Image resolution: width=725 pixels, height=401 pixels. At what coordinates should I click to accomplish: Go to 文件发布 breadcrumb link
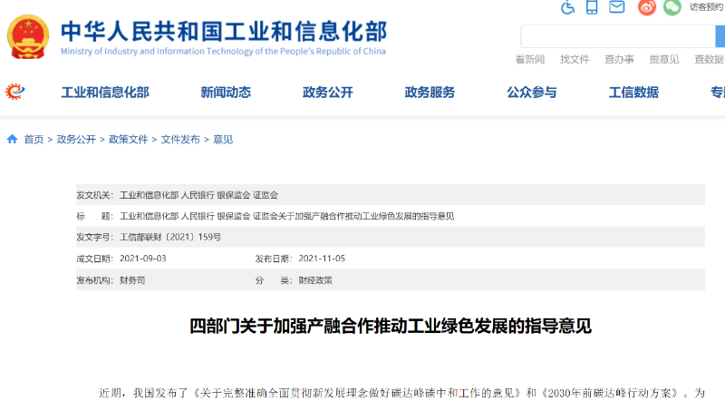click(x=180, y=140)
